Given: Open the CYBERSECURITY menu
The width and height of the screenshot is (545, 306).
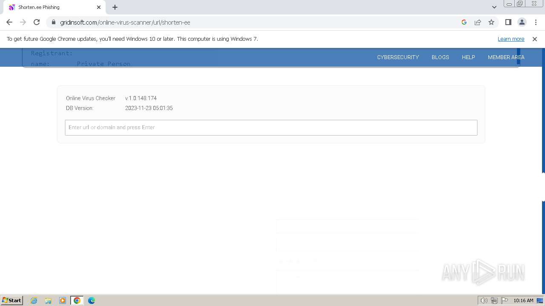Looking at the screenshot, I should [398, 57].
